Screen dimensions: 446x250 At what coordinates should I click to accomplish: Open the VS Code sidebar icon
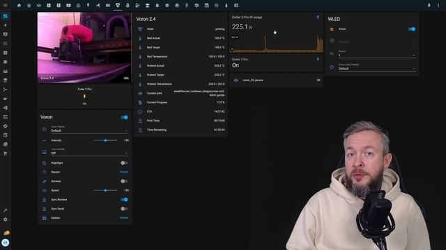coord(5,108)
